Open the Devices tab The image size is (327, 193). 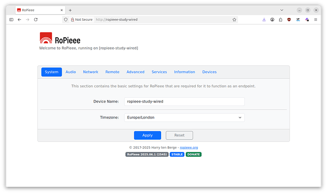point(209,72)
